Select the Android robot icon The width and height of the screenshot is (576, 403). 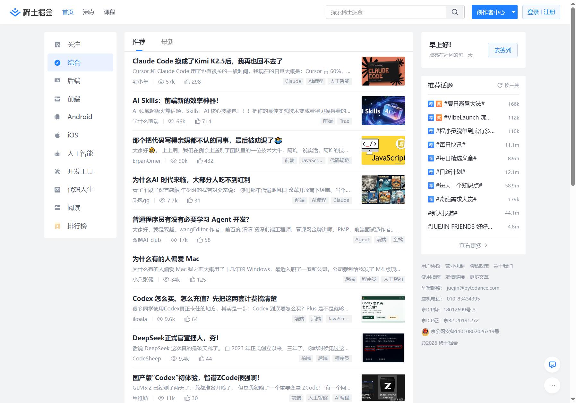click(x=57, y=117)
